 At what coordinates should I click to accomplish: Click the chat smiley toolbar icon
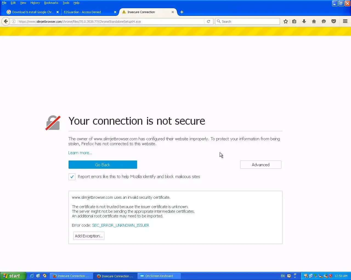pos(324,21)
